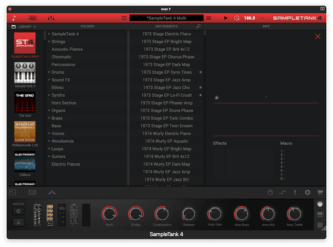Click the favorite star in the Info panel
The height and width of the screenshot is (247, 333).
pos(216,98)
